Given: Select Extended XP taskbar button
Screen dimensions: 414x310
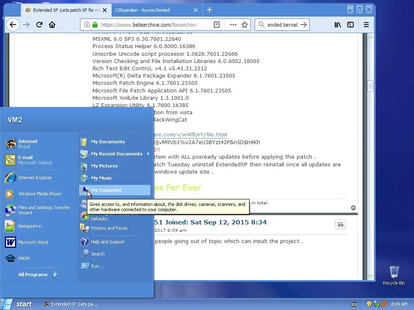Looking at the screenshot, I should click(x=71, y=304).
